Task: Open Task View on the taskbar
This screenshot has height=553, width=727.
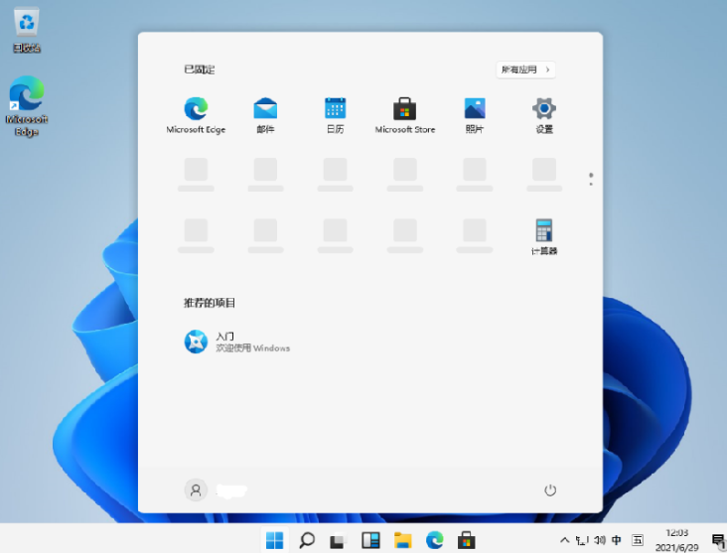Action: tap(339, 540)
